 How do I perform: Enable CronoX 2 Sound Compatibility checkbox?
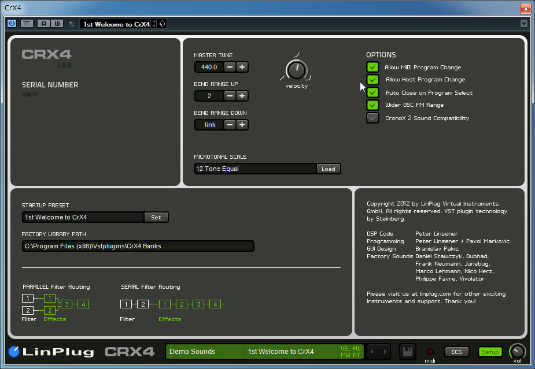pos(372,118)
